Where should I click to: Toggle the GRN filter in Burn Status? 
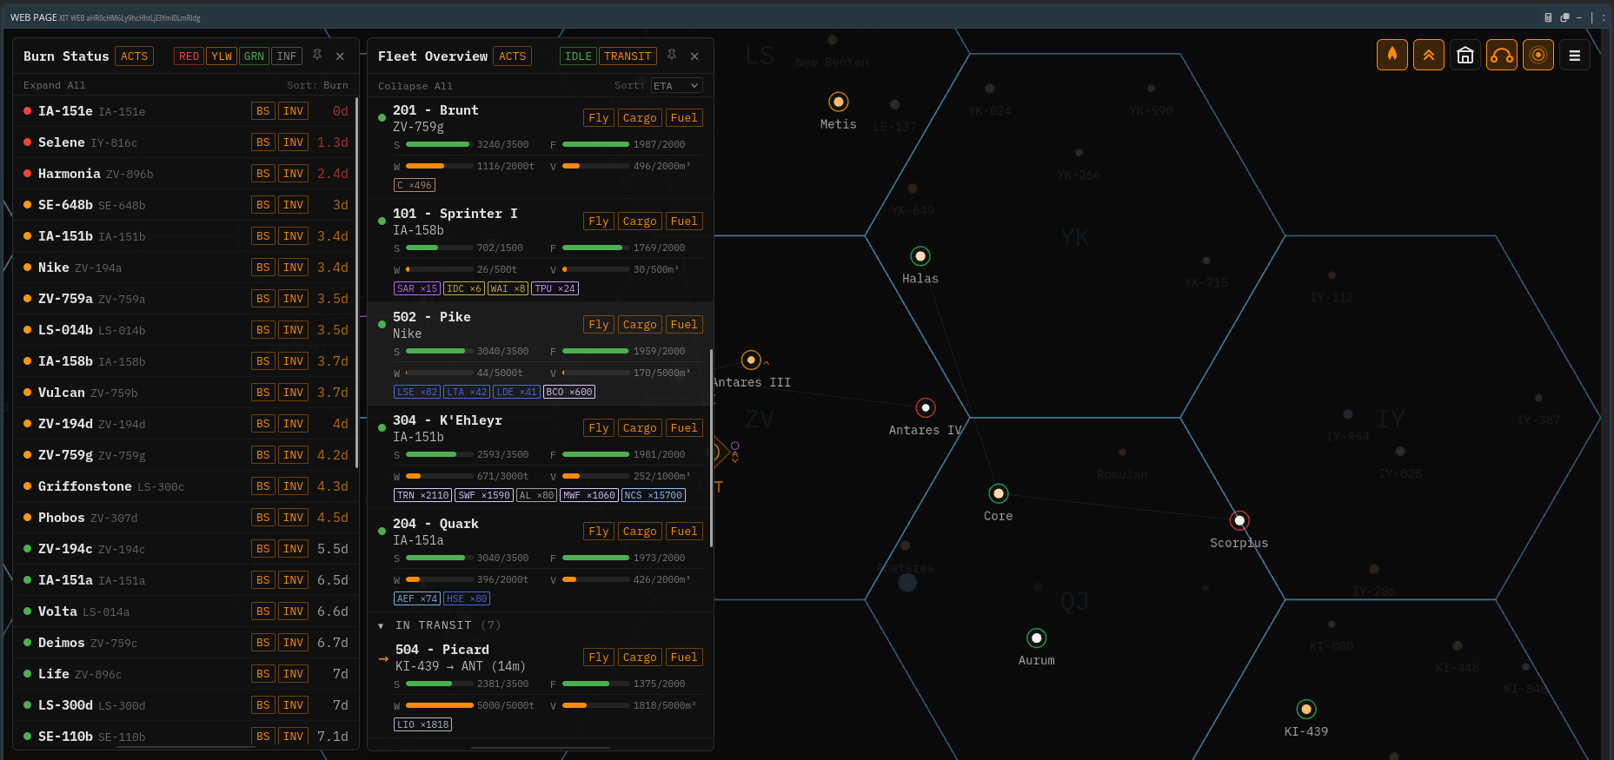254,56
